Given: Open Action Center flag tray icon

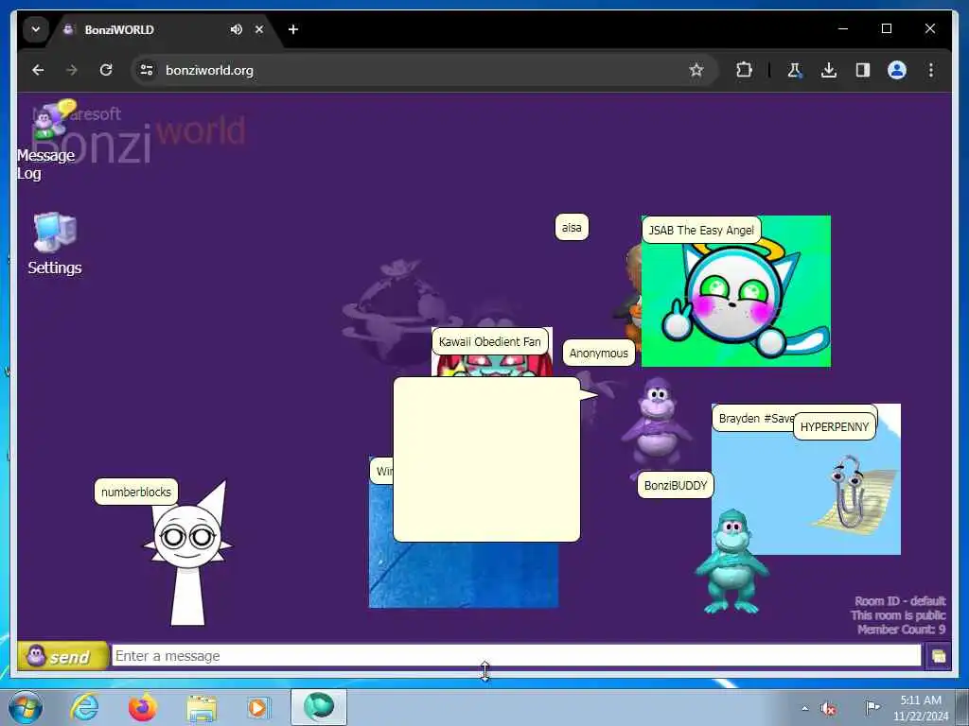Looking at the screenshot, I should point(872,707).
